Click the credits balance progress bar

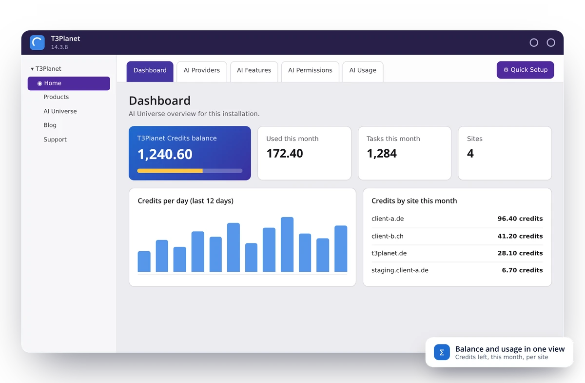pos(190,171)
